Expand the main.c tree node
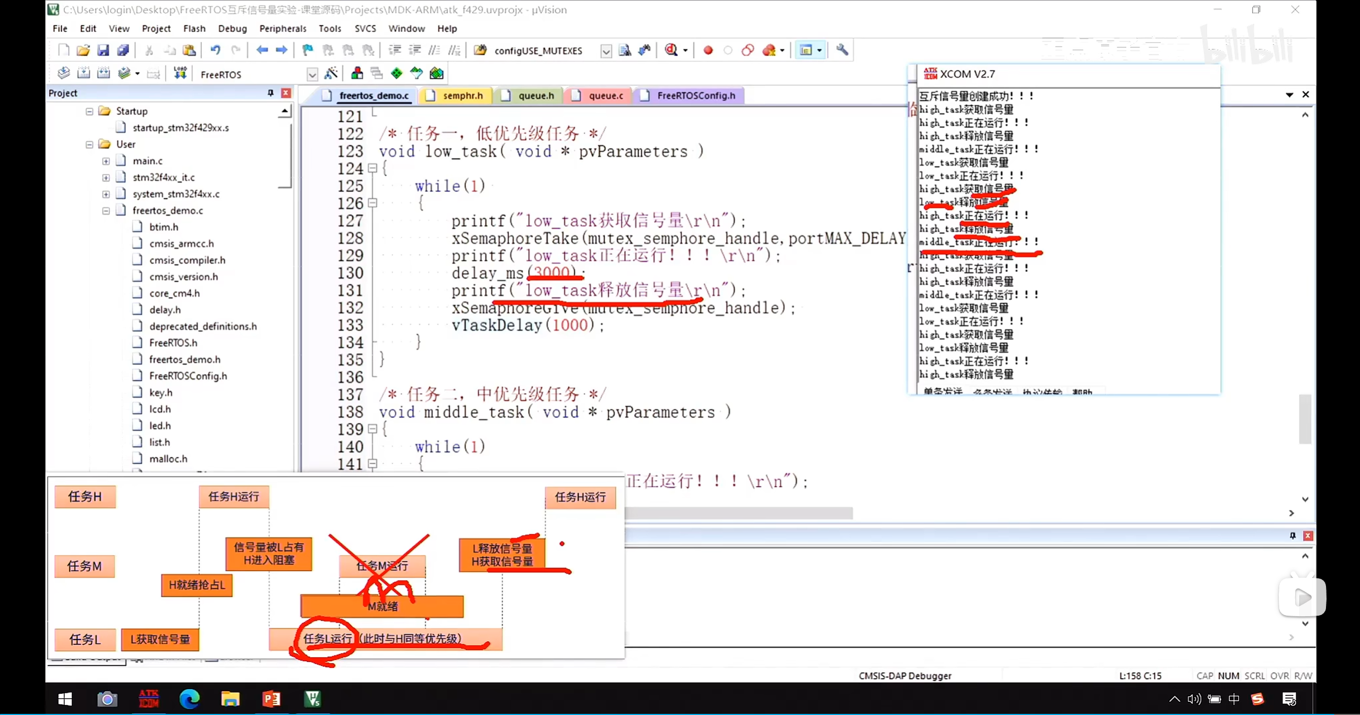 pos(106,161)
